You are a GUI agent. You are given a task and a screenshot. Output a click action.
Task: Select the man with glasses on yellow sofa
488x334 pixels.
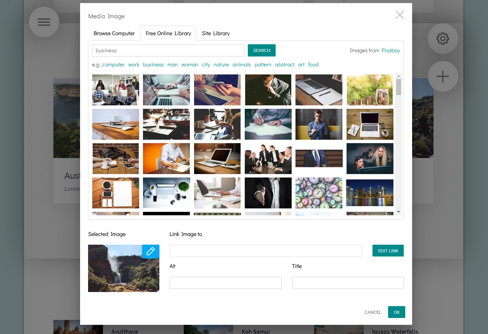[319, 124]
